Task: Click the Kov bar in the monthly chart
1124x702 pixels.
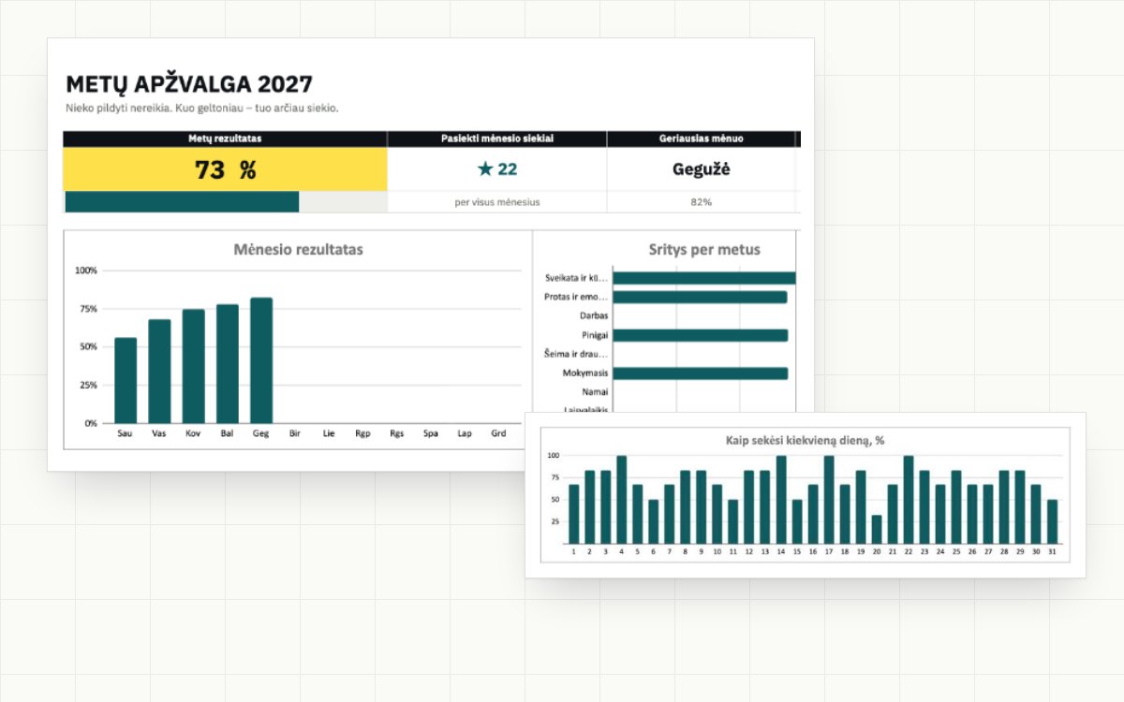Action: pos(193,366)
